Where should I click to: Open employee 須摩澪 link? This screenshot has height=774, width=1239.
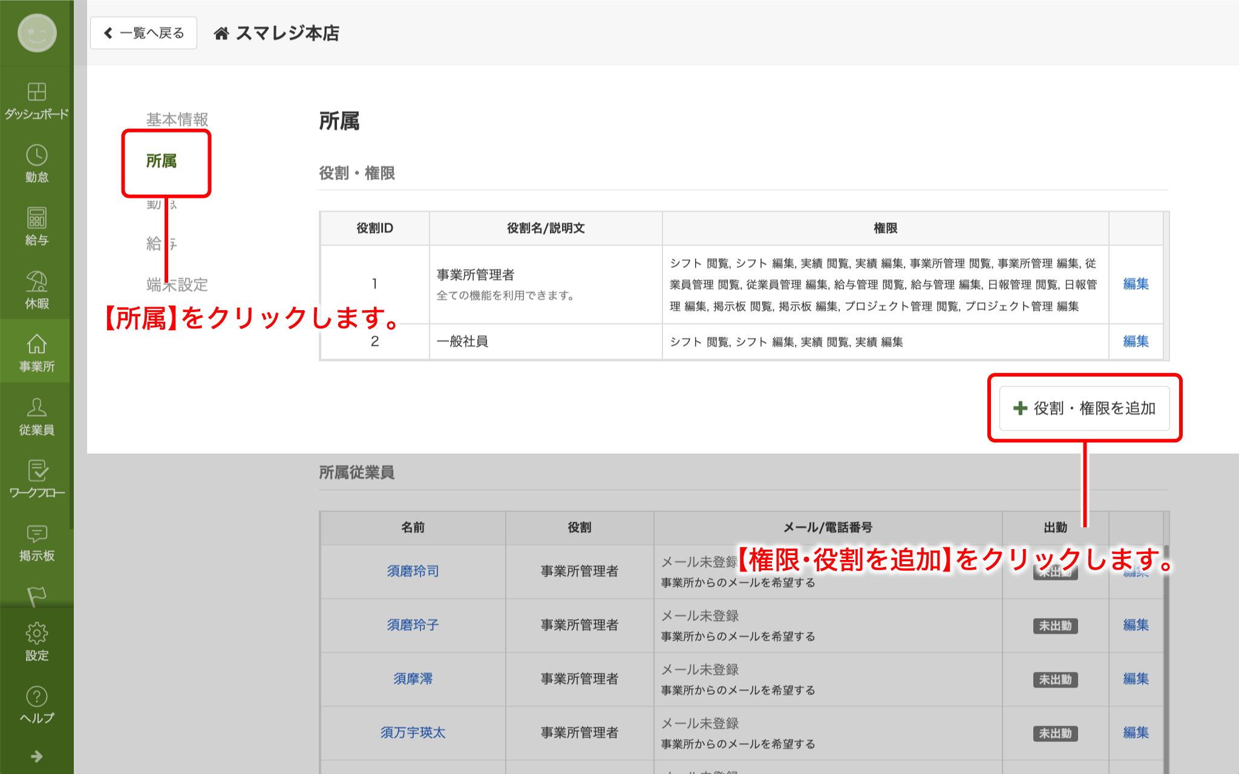click(413, 678)
